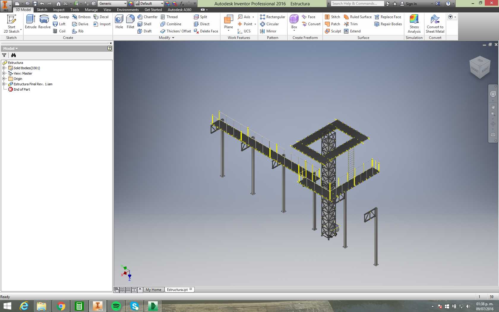499x312 pixels.
Task: Open the model browser filter
Action: point(4,55)
